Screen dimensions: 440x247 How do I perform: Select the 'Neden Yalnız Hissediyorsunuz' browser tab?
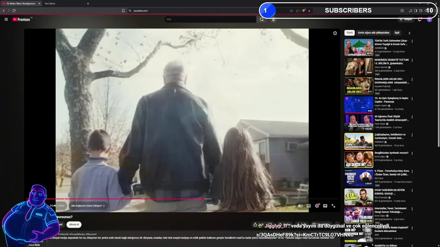pyautogui.click(x=21, y=3)
